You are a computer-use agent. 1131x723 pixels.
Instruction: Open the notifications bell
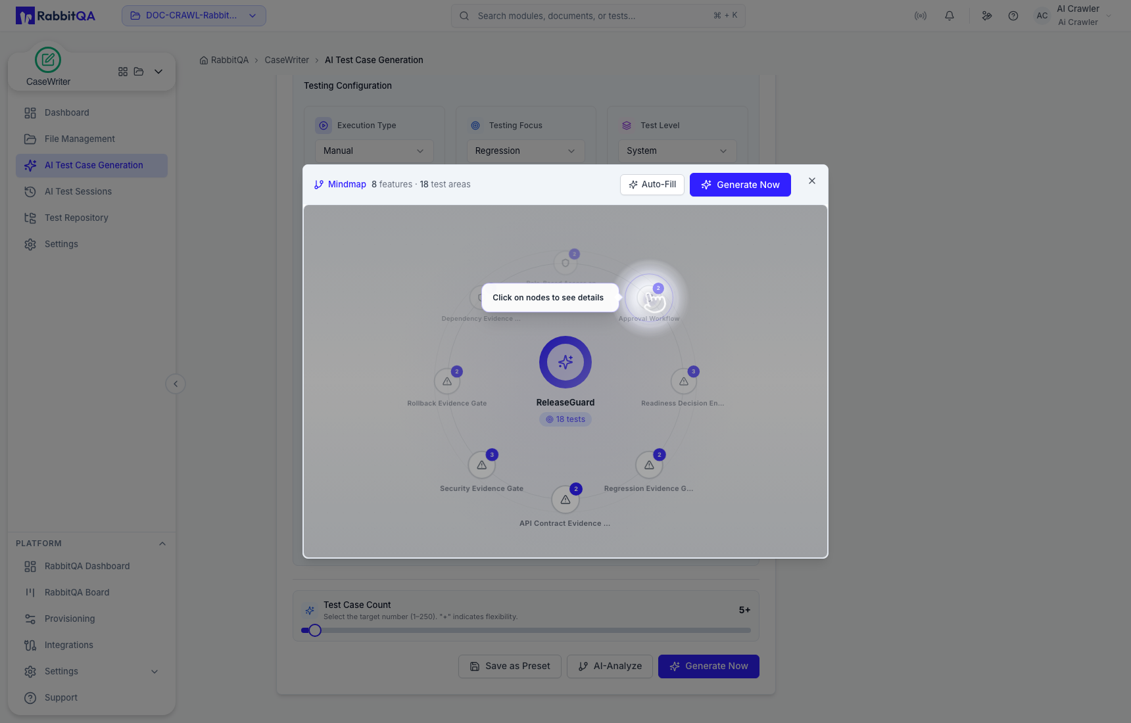pyautogui.click(x=950, y=16)
